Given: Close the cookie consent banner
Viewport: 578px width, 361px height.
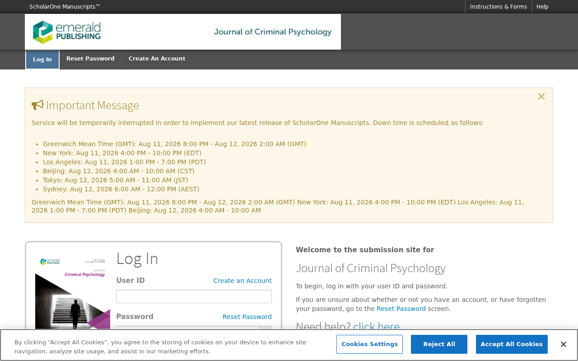Looking at the screenshot, I should (563, 344).
